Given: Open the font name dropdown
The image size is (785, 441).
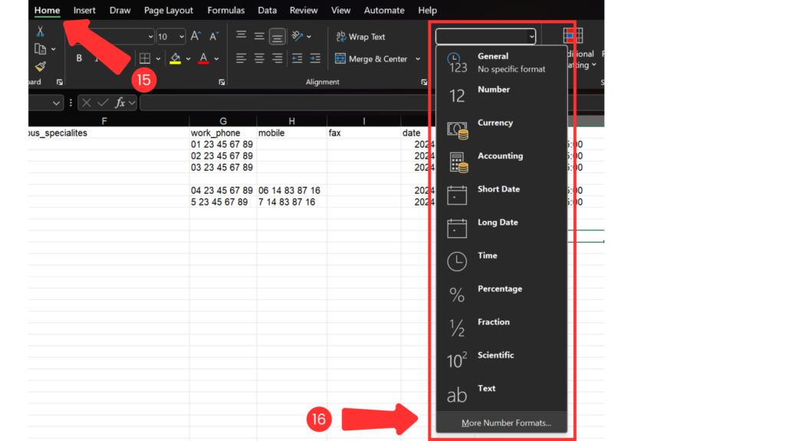Looking at the screenshot, I should coord(150,37).
